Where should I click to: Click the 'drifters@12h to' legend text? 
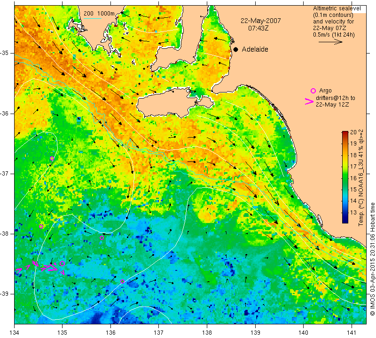[x=336, y=98]
